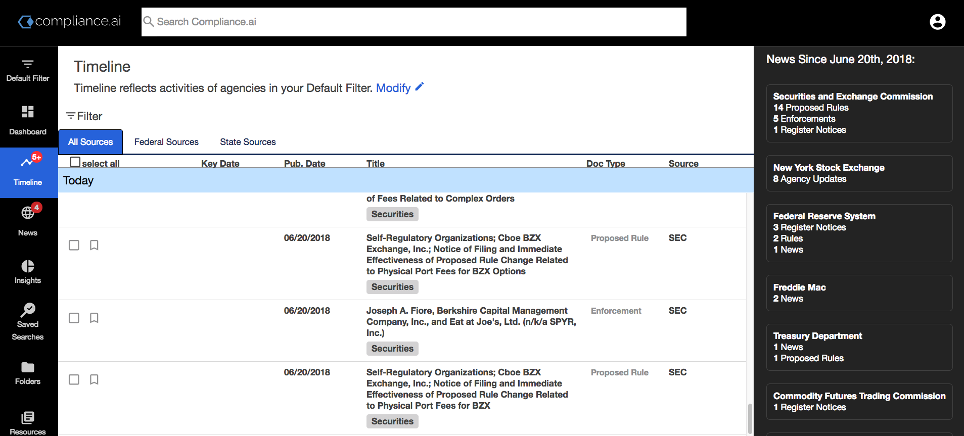Toggle the select all checkbox

click(x=75, y=162)
